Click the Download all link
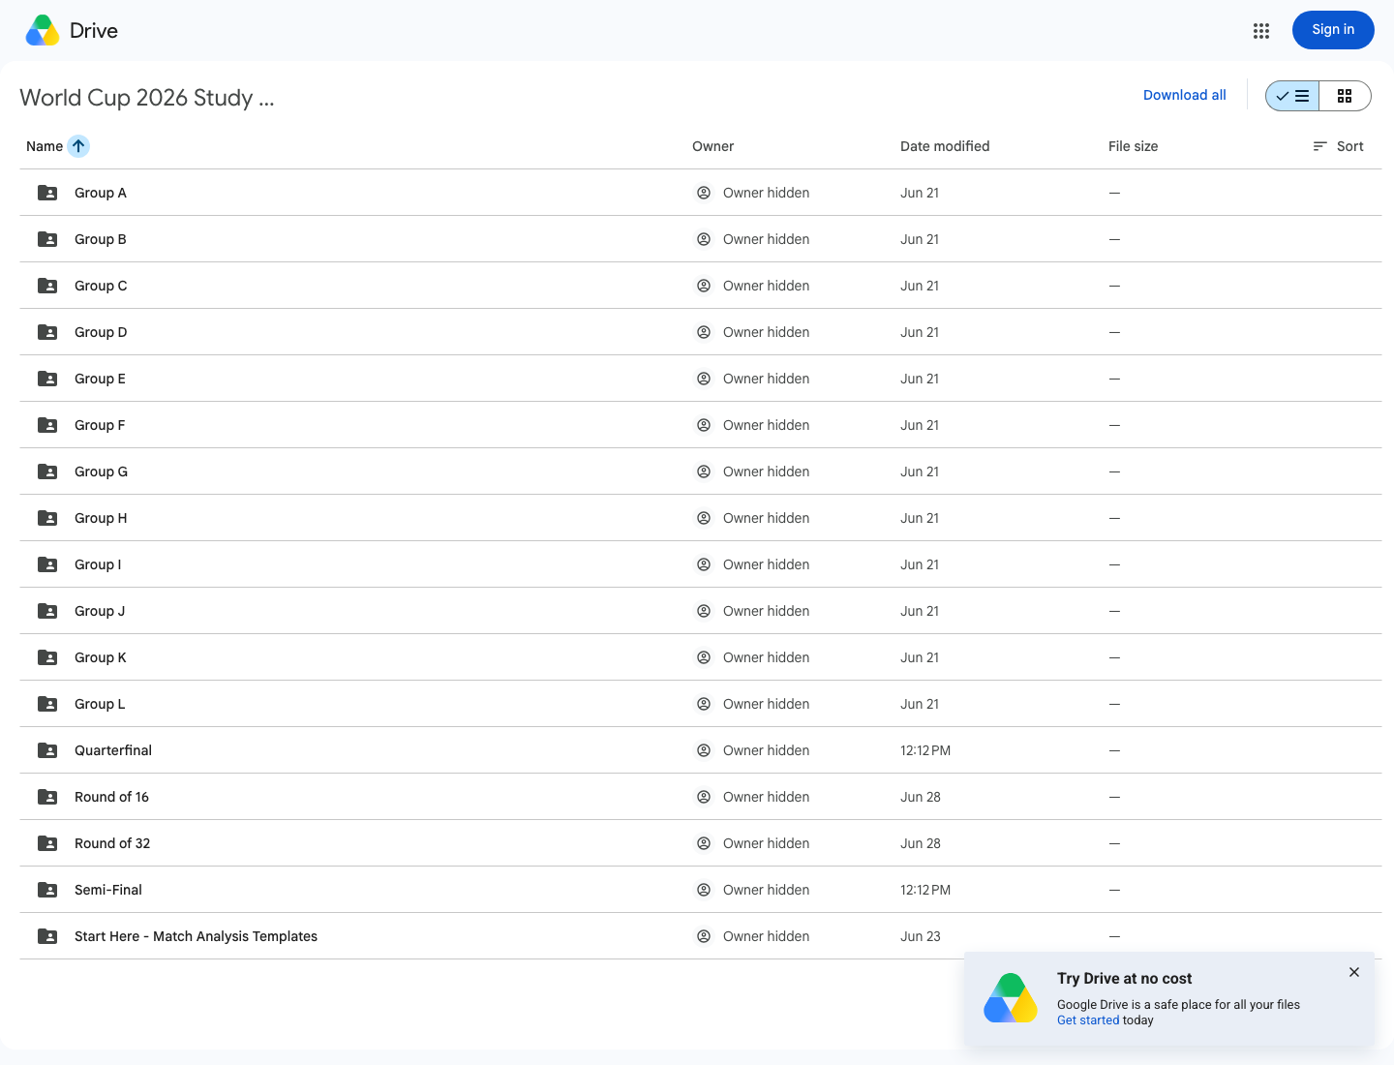 [1184, 95]
